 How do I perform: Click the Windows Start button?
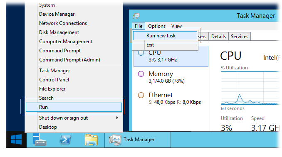tap(16, 140)
